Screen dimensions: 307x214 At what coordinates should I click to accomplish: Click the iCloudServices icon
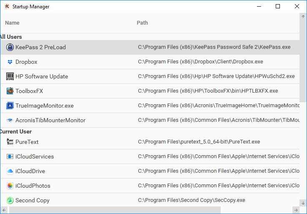pyautogui.click(x=10, y=156)
